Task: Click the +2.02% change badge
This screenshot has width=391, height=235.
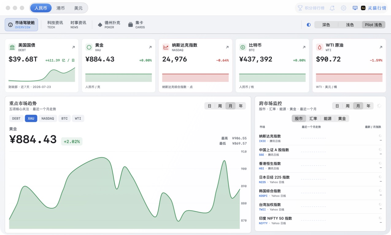Action: [72, 141]
